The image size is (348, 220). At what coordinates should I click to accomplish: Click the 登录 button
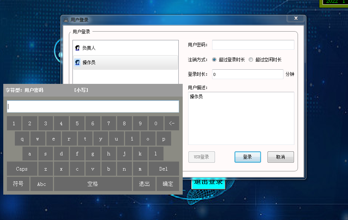click(248, 157)
